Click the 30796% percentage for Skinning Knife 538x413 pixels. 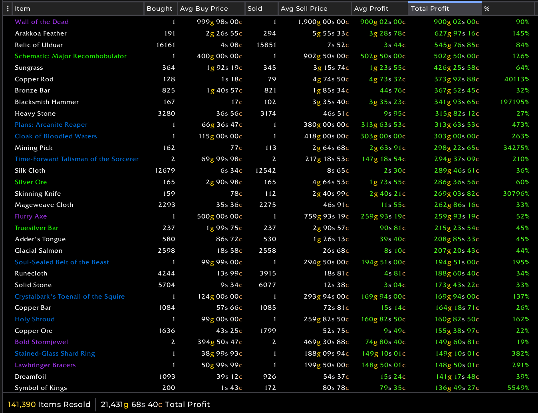(x=516, y=194)
